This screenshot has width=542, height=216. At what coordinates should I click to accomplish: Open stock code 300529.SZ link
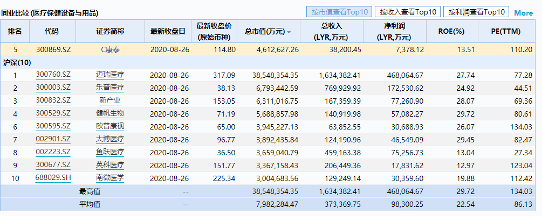(53, 113)
